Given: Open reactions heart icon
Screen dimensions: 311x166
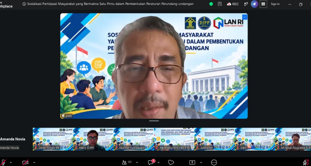Looking at the screenshot, I should tap(171, 162).
